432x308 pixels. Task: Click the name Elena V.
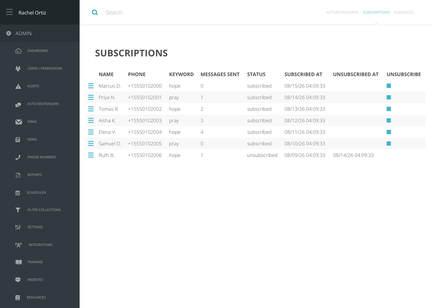[x=107, y=132]
